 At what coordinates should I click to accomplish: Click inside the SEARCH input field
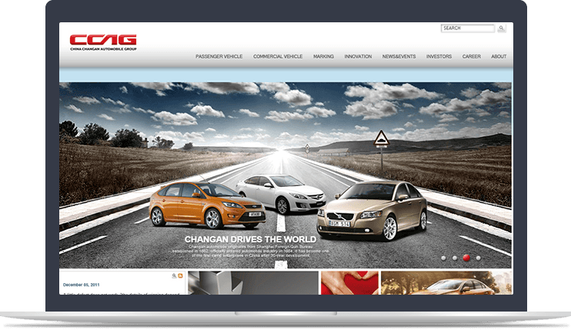pos(467,28)
